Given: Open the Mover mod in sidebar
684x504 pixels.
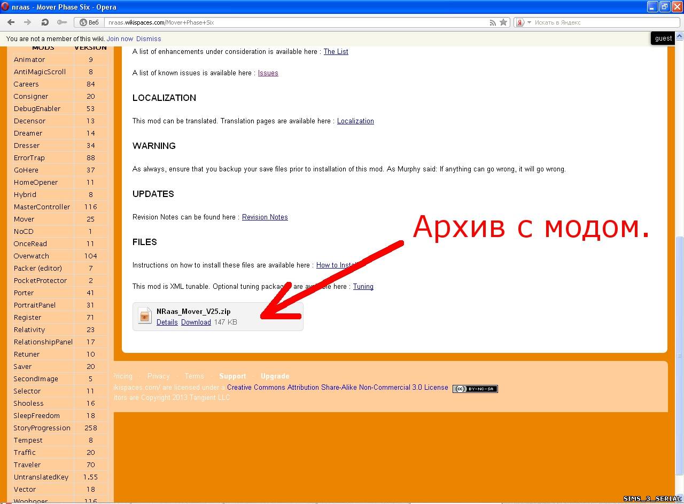Looking at the screenshot, I should tap(24, 219).
